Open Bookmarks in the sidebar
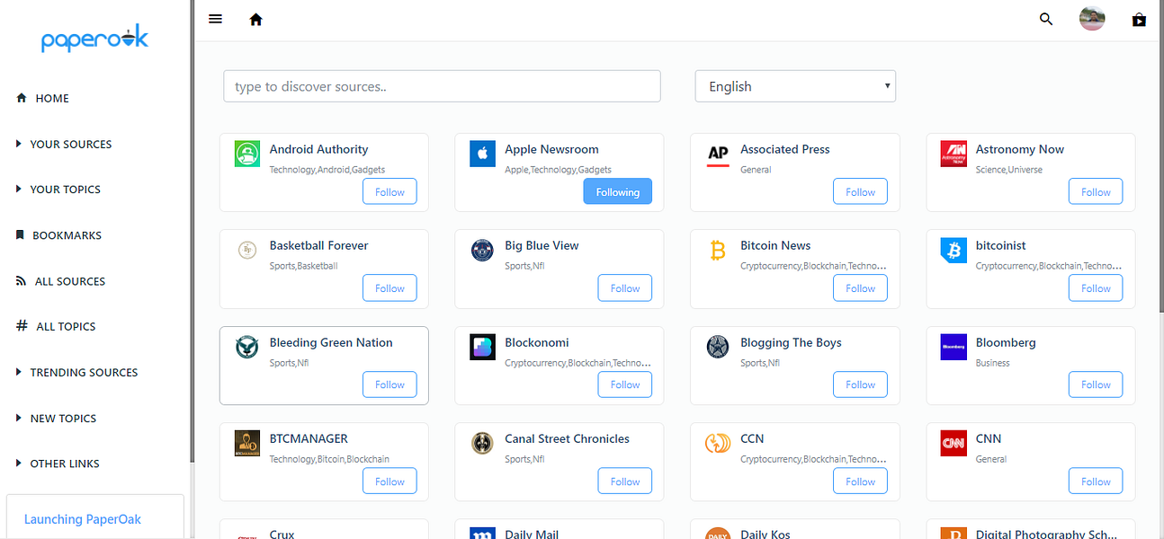 tap(59, 235)
